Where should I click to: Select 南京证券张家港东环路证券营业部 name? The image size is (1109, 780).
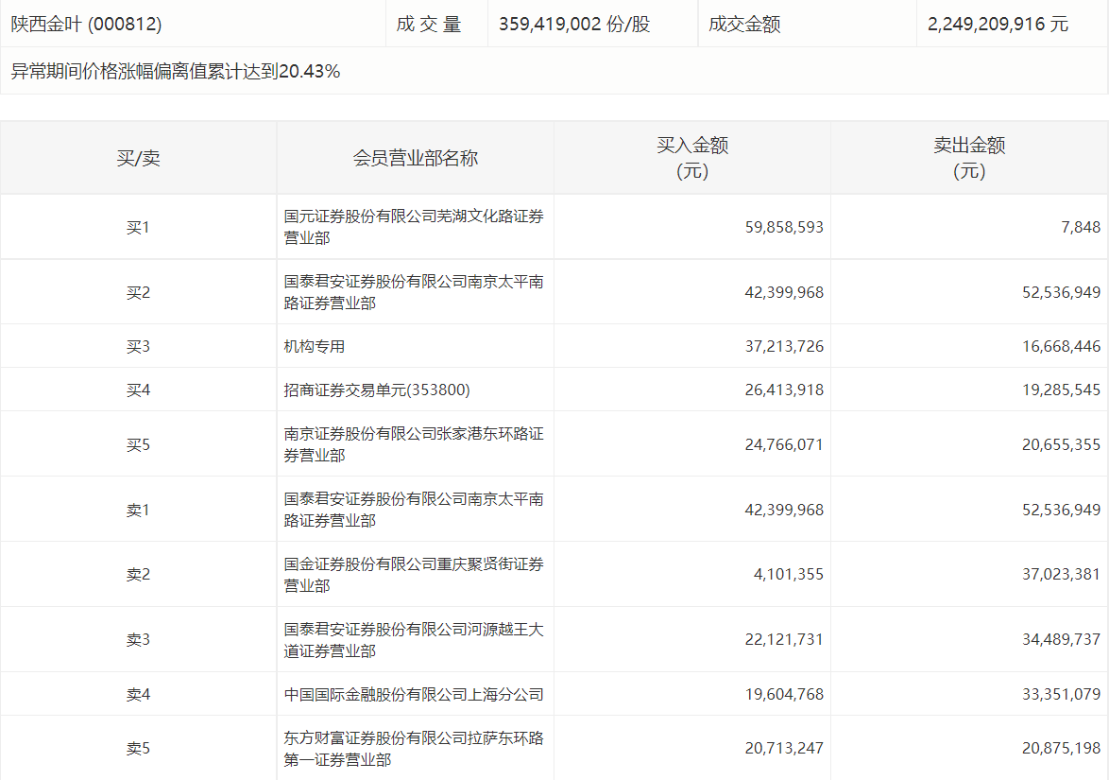click(x=414, y=444)
